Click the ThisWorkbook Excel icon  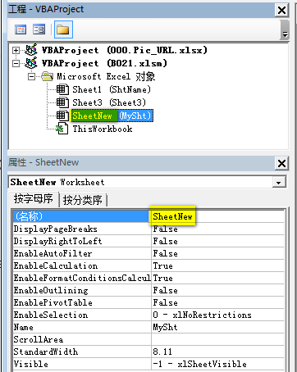62,129
